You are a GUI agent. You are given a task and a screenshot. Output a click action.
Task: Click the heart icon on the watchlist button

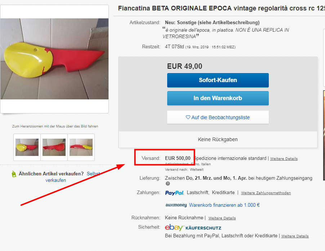[188, 117]
